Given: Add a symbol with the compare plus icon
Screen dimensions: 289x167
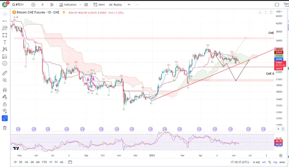Looking at the screenshot, I should tap(33, 5).
